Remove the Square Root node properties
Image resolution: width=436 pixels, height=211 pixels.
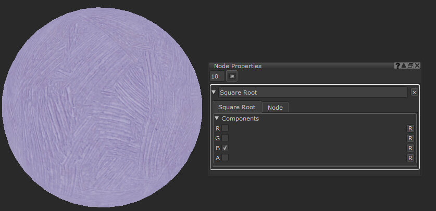point(414,93)
